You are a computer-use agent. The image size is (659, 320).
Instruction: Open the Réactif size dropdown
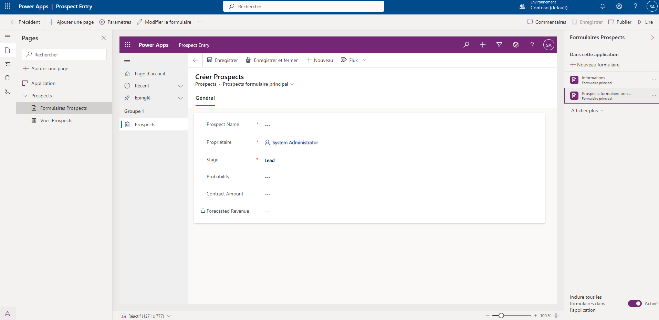tap(146, 316)
